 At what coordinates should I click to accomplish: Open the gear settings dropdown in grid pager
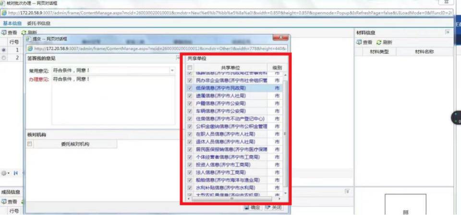tap(5, 174)
